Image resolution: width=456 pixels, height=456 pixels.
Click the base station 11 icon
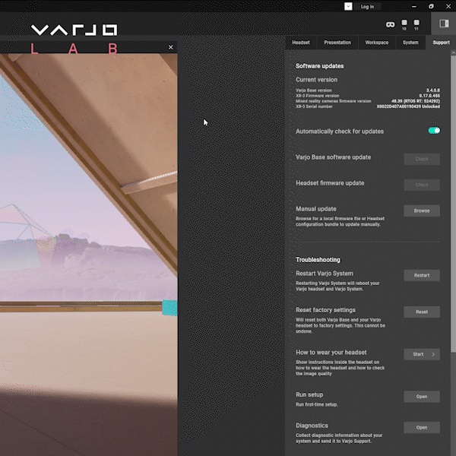tap(416, 24)
